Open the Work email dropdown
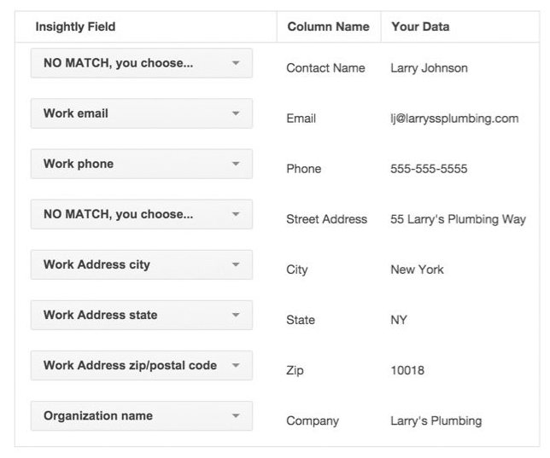Screen dimensions: 550x458 point(142,113)
